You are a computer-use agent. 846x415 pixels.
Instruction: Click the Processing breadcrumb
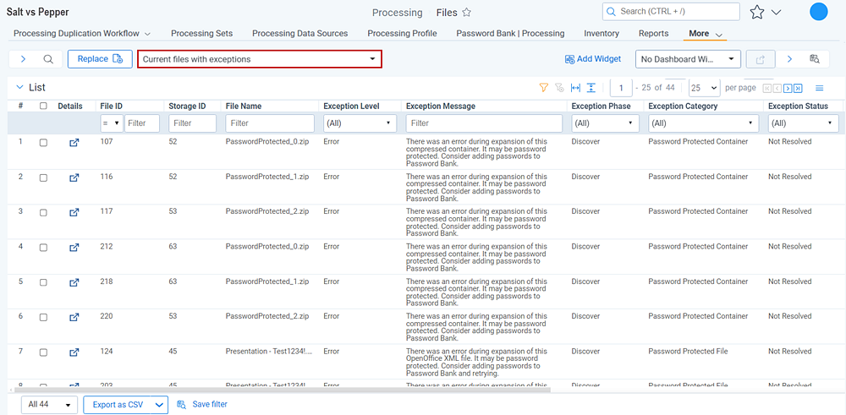[397, 13]
